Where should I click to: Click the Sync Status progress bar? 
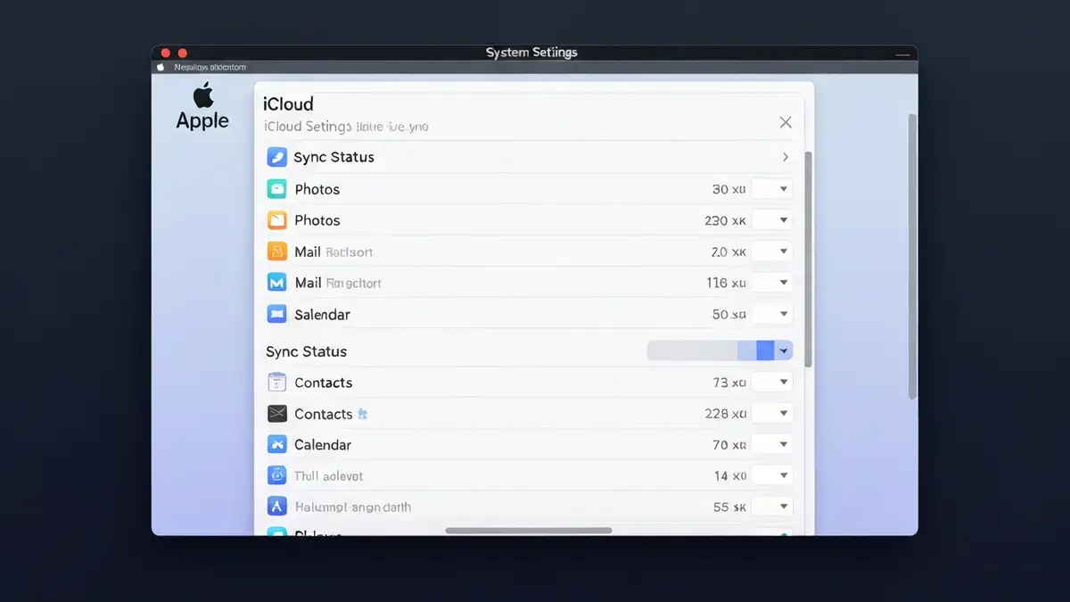pos(711,351)
